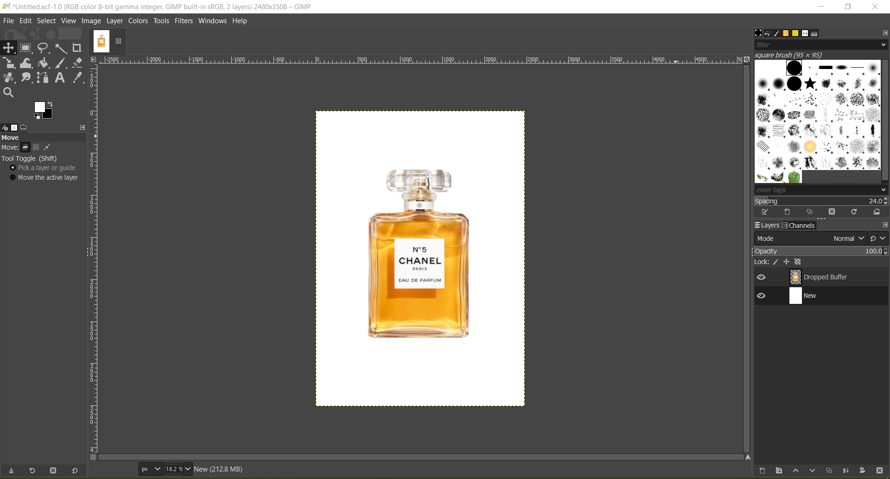Select the Paintbrush tool

pos(61,63)
